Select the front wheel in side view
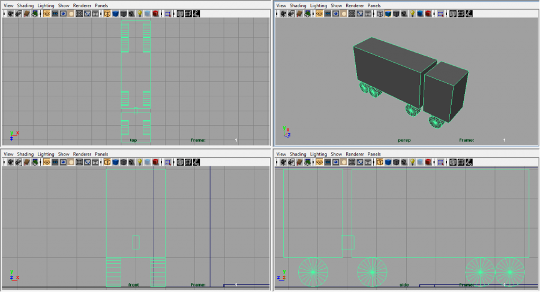The image size is (540, 292). point(313,272)
